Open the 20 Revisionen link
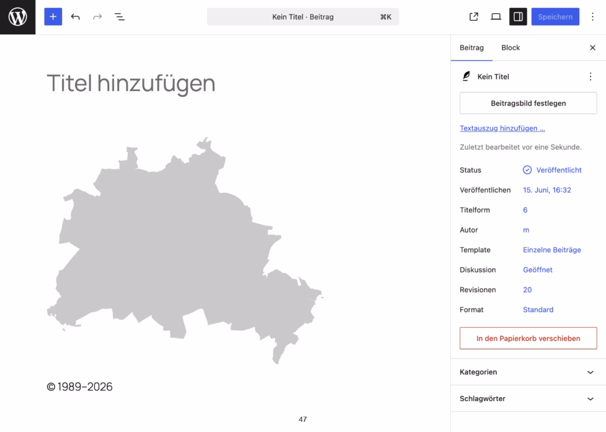The width and height of the screenshot is (606, 432). [x=527, y=290]
